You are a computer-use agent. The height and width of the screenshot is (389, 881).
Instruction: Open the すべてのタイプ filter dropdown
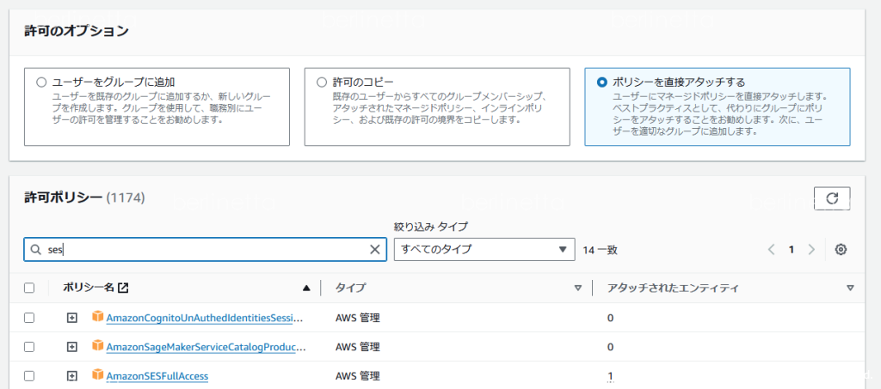(x=484, y=249)
